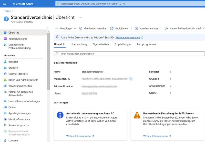Click the Verwaltungseinheiten icon
This screenshot has height=142, width=205.
point(5,86)
